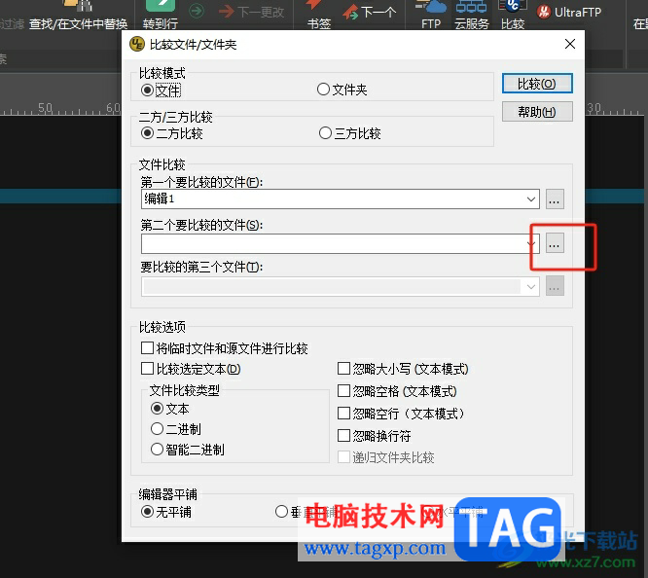Click the Go to Line toolbar icon
Viewport: 648px width, 578px height.
click(161, 8)
